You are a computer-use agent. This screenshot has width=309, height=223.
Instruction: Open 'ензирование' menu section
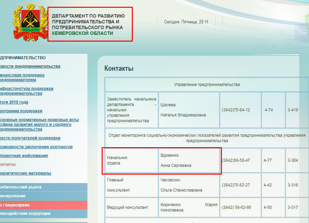tap(44, 196)
